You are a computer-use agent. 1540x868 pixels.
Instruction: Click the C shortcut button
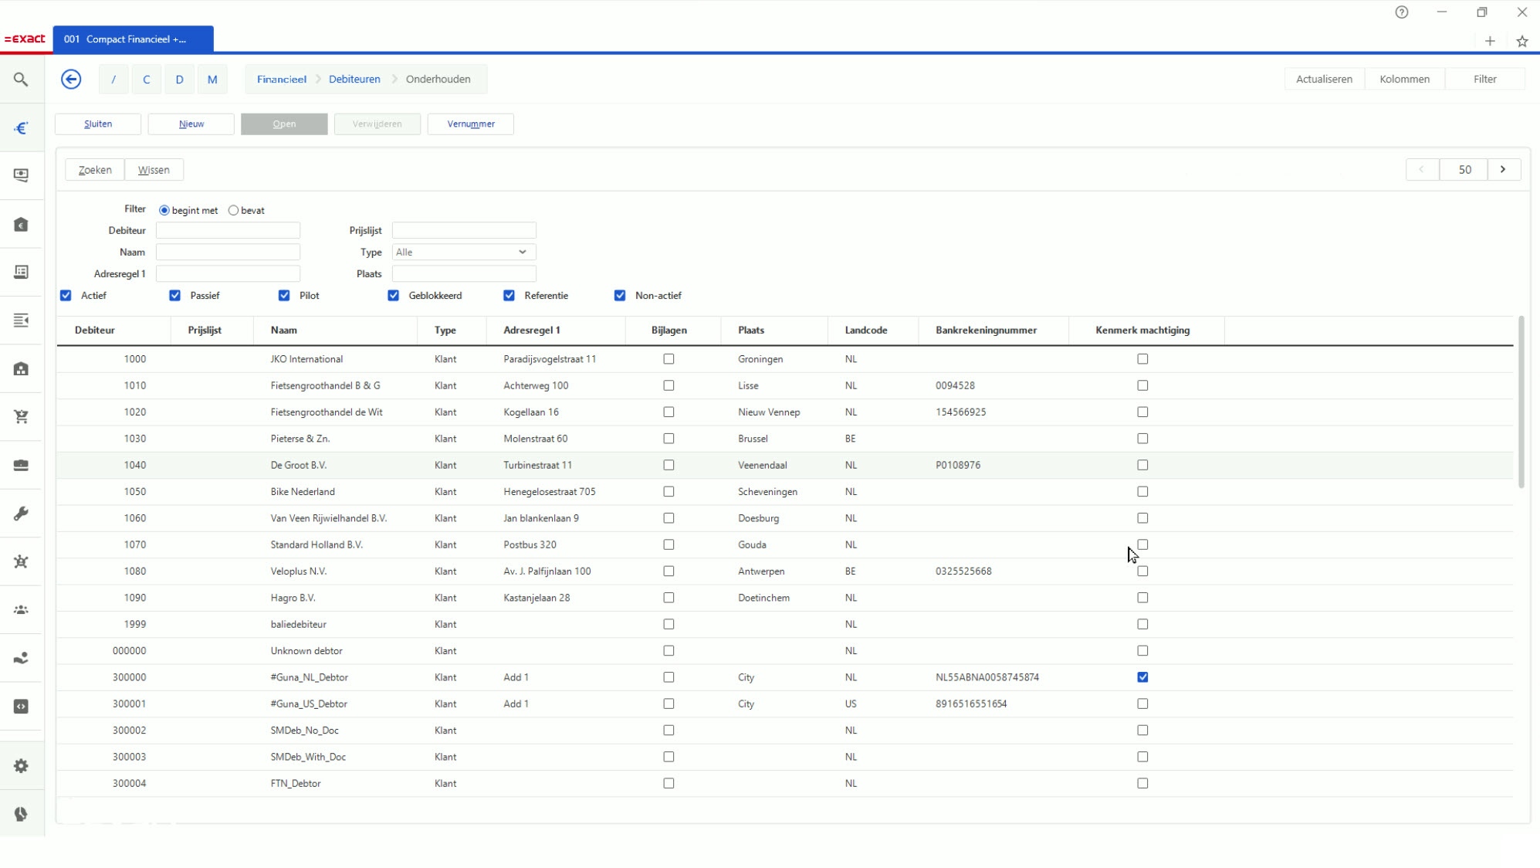coord(146,79)
